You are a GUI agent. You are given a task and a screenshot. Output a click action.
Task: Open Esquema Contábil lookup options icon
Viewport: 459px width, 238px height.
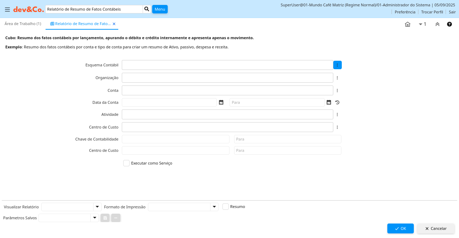tap(337, 65)
